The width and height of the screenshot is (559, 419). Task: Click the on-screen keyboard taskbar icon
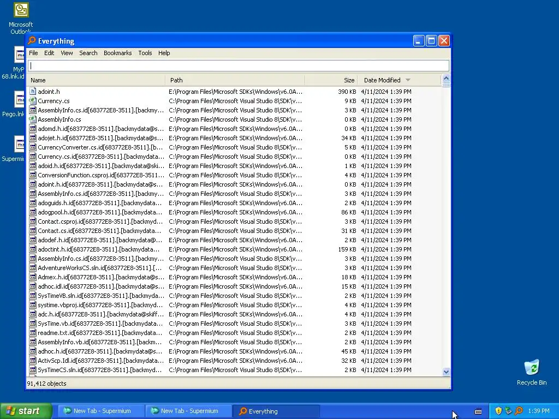click(478, 411)
